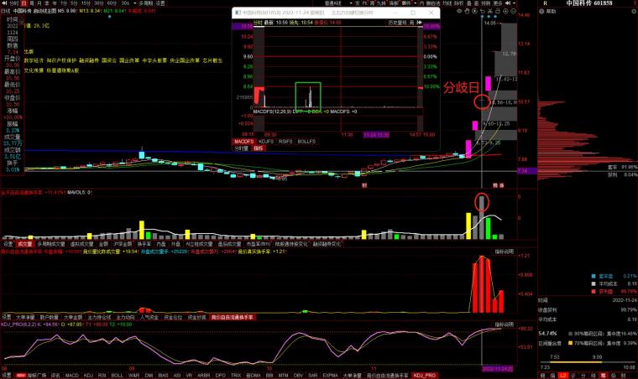Click the R icon in right panel title
Viewport: 638px width, 379px height.
point(545,3)
